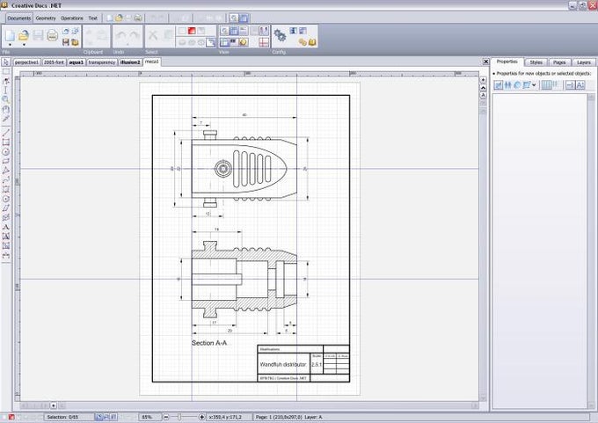Open the Geometry ribbon tab
598x423 pixels.
(x=46, y=18)
